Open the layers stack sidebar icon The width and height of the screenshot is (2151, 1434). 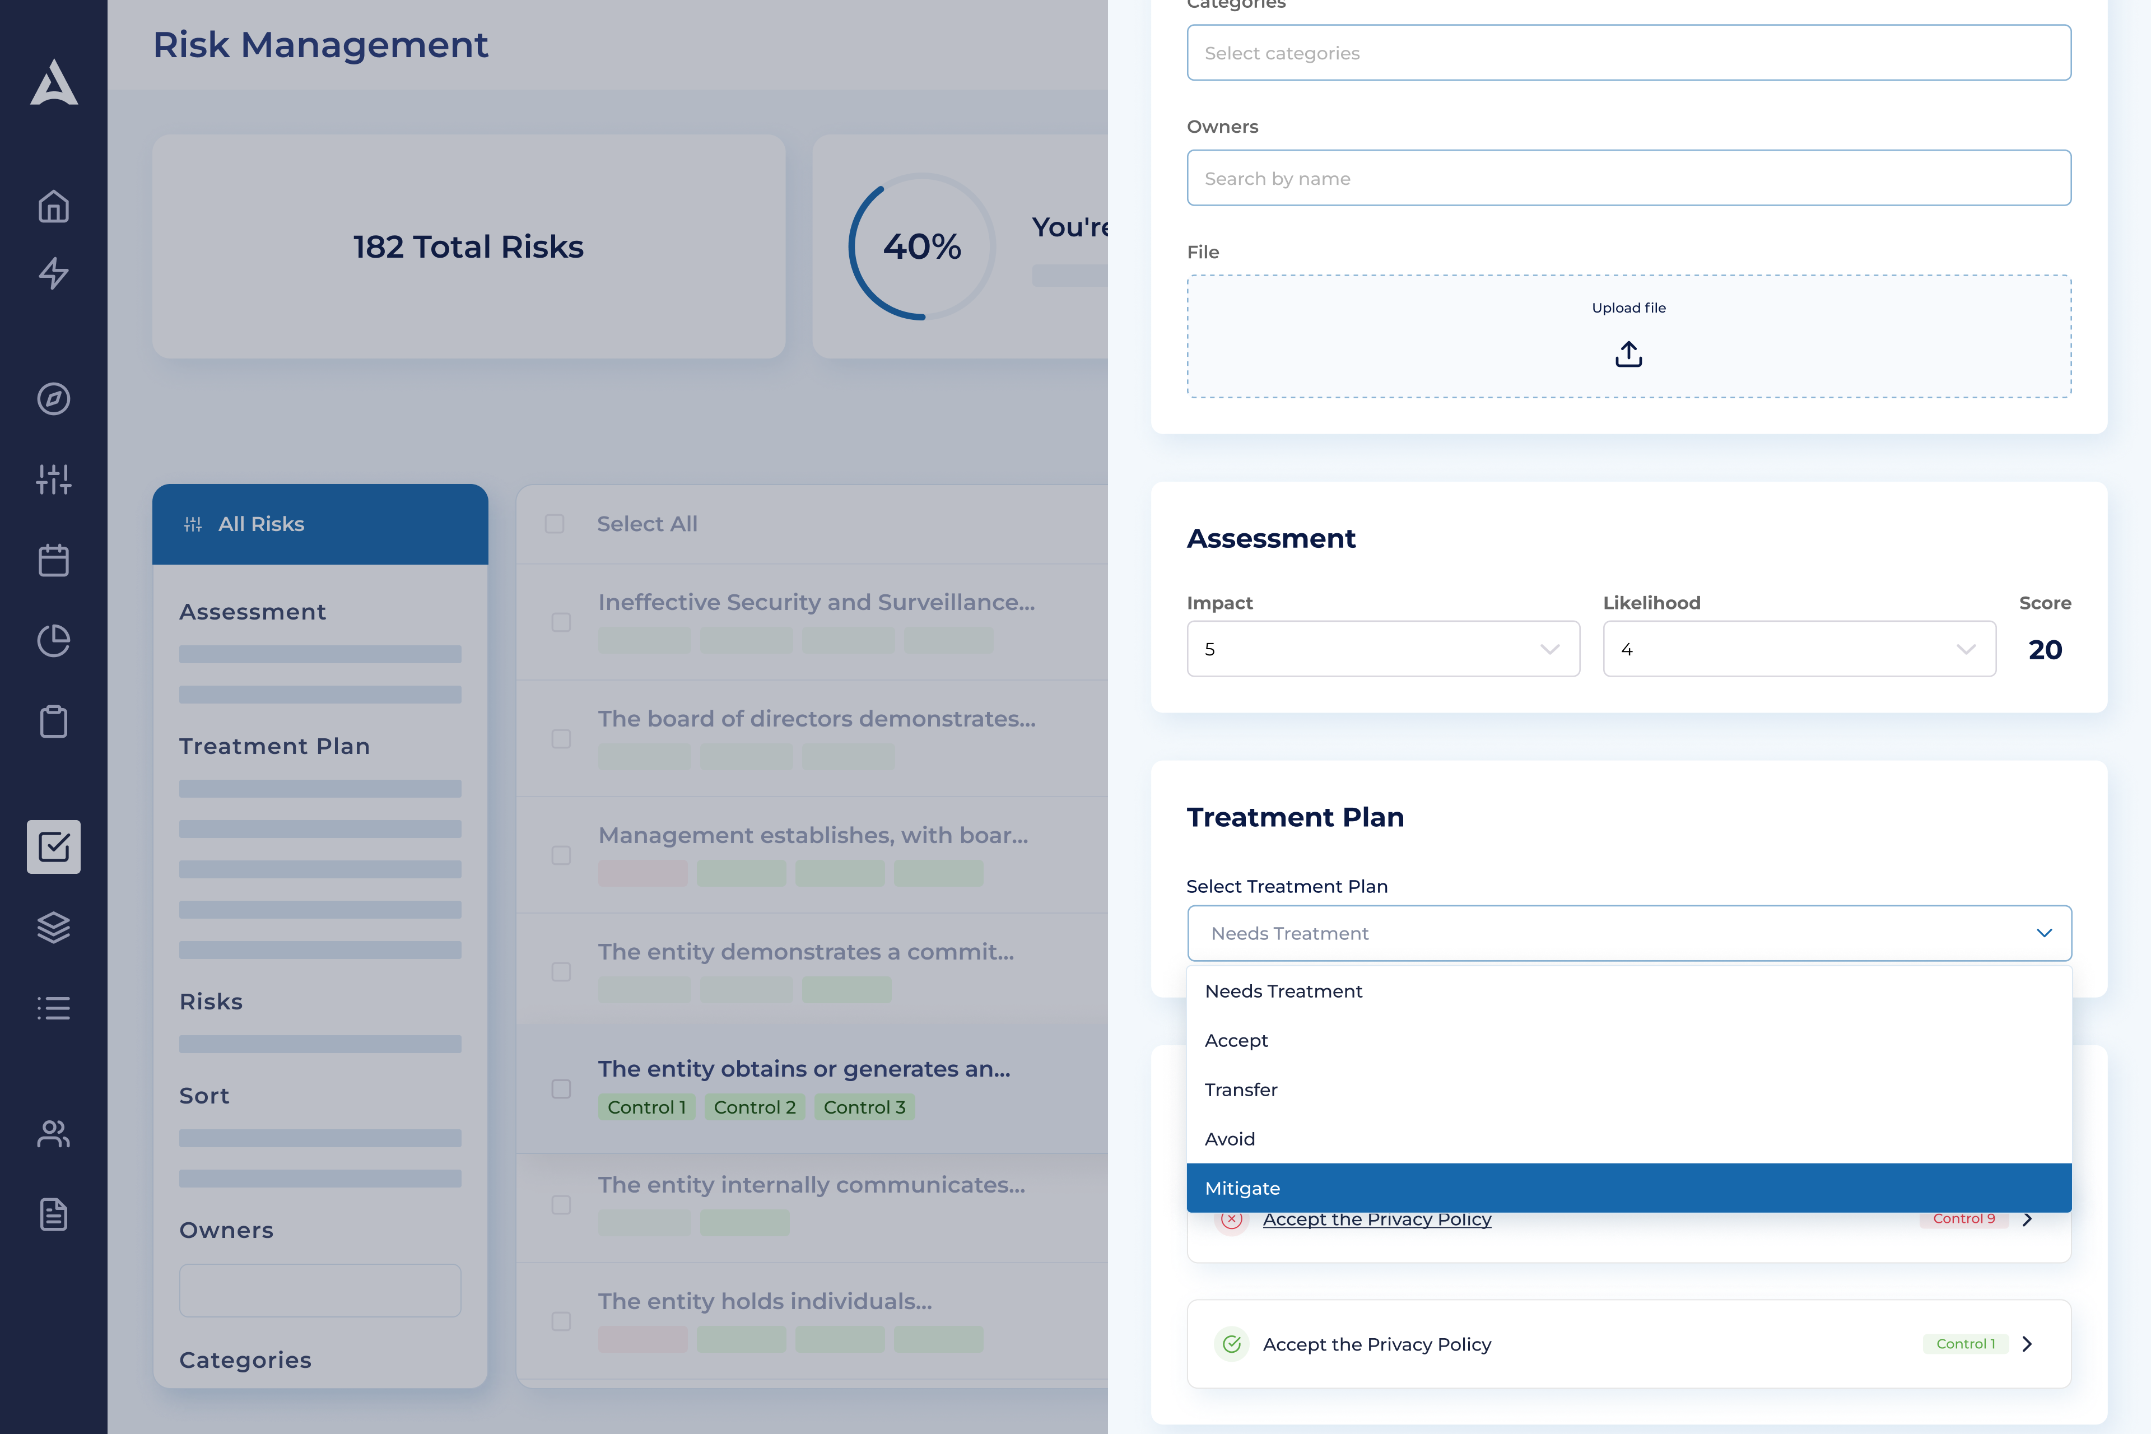point(53,928)
